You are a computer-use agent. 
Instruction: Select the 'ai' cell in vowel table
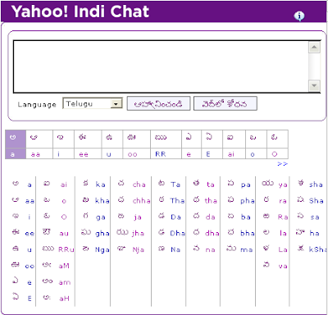pos(235,154)
